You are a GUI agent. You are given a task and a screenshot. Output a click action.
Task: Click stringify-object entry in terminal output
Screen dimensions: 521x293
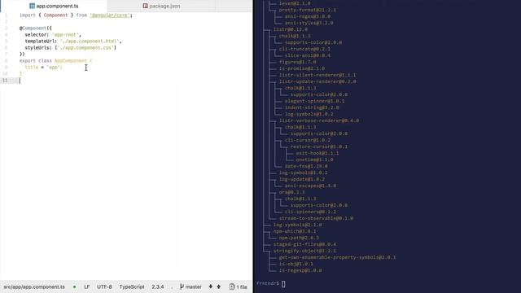304,251
